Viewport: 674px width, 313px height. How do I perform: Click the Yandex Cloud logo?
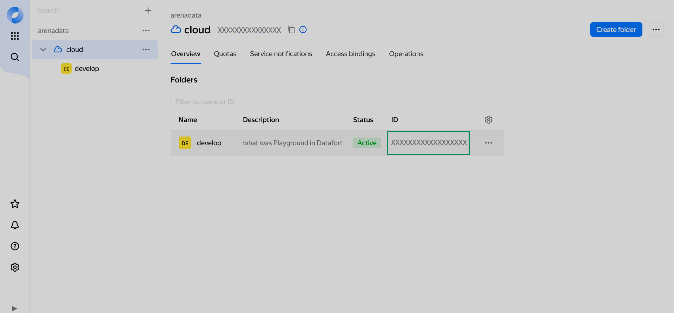[15, 15]
